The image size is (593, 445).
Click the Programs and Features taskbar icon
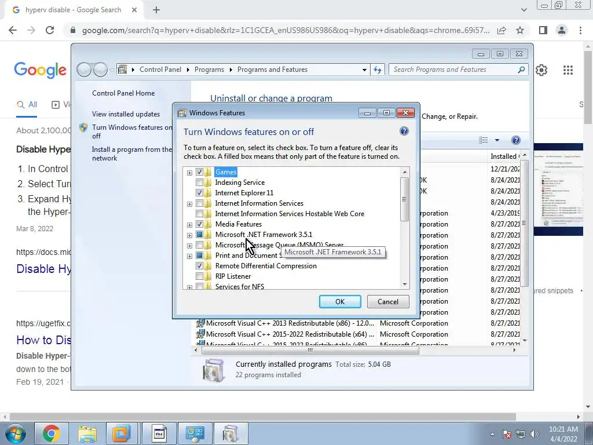point(230,433)
